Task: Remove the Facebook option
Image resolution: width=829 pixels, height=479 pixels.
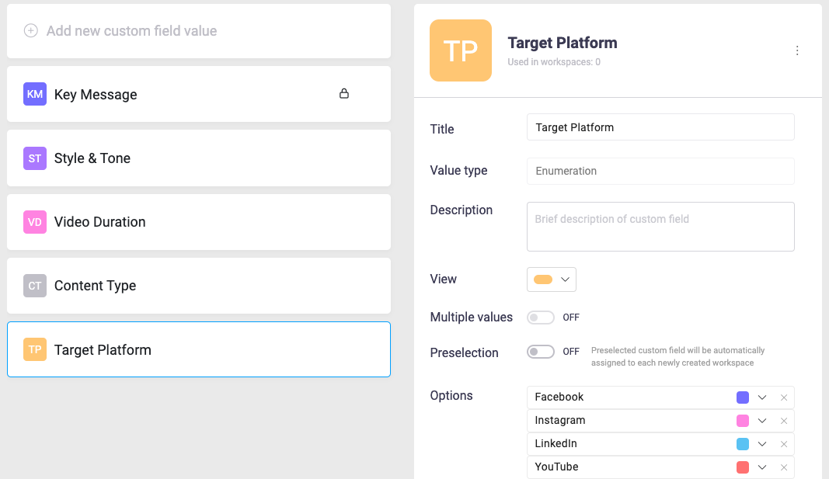Action: point(784,397)
